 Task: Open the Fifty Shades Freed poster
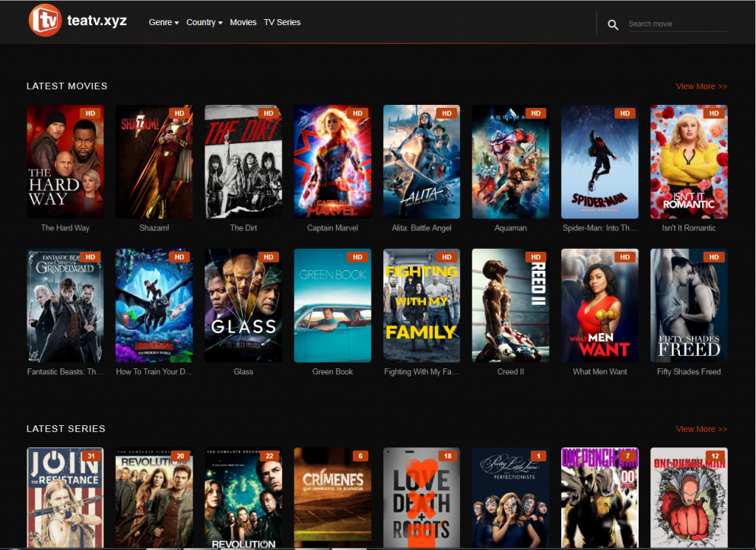[689, 306]
